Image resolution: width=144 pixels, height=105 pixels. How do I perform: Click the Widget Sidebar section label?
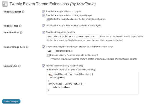(x=12, y=12)
